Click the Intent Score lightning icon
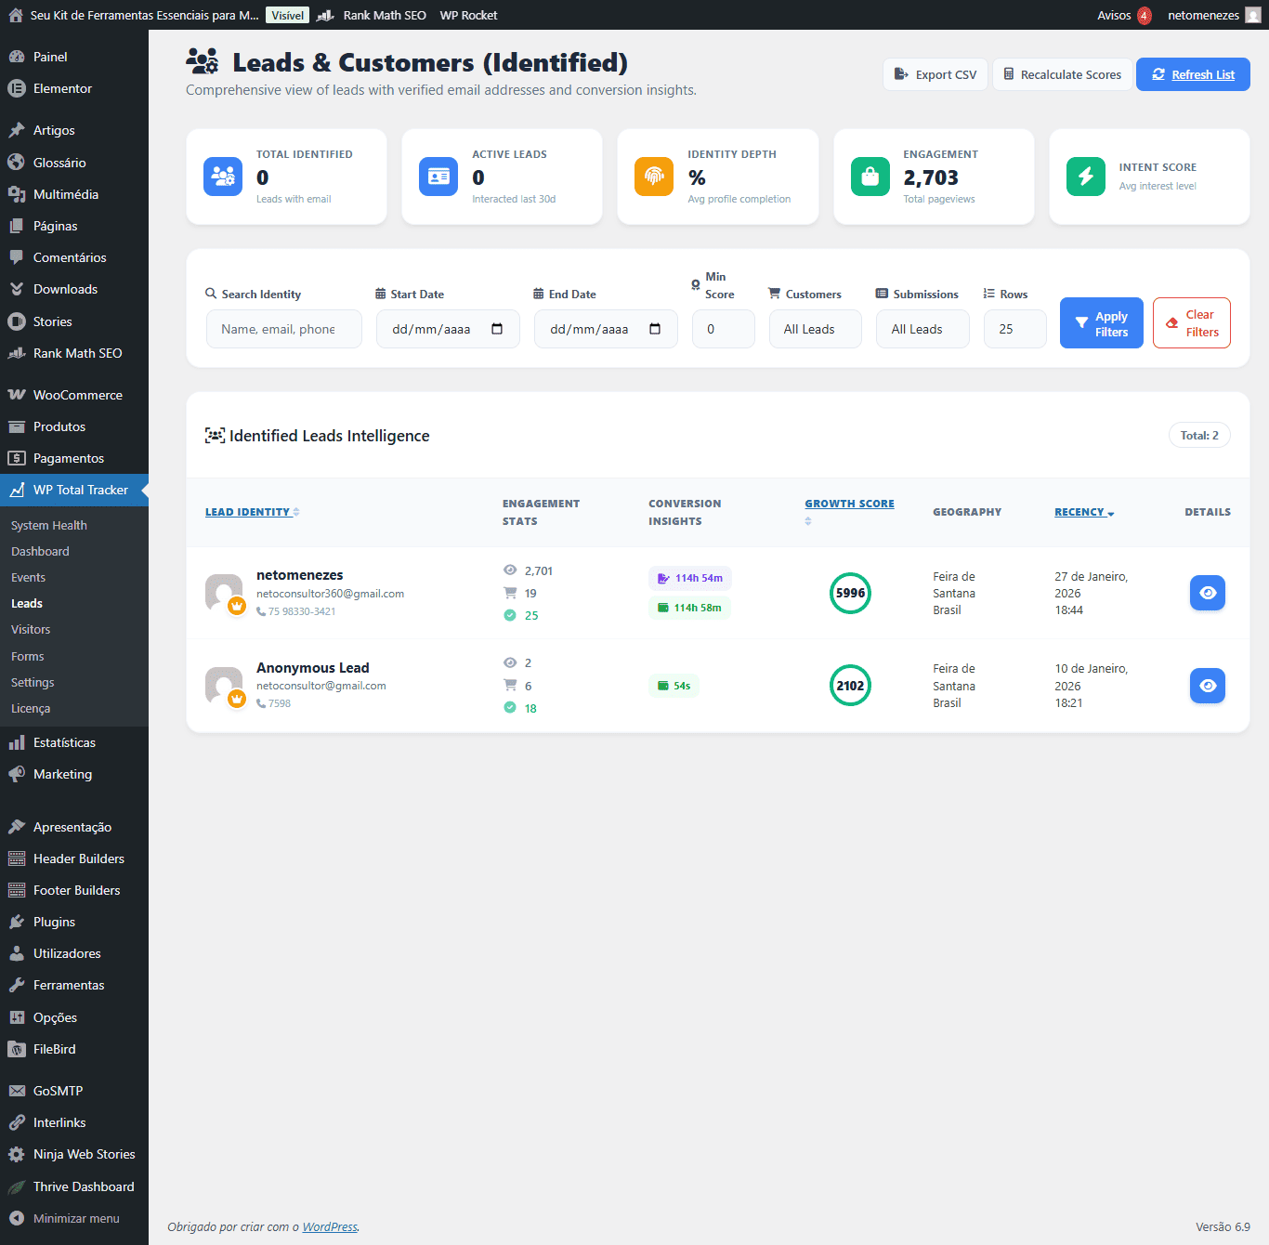 click(1086, 177)
